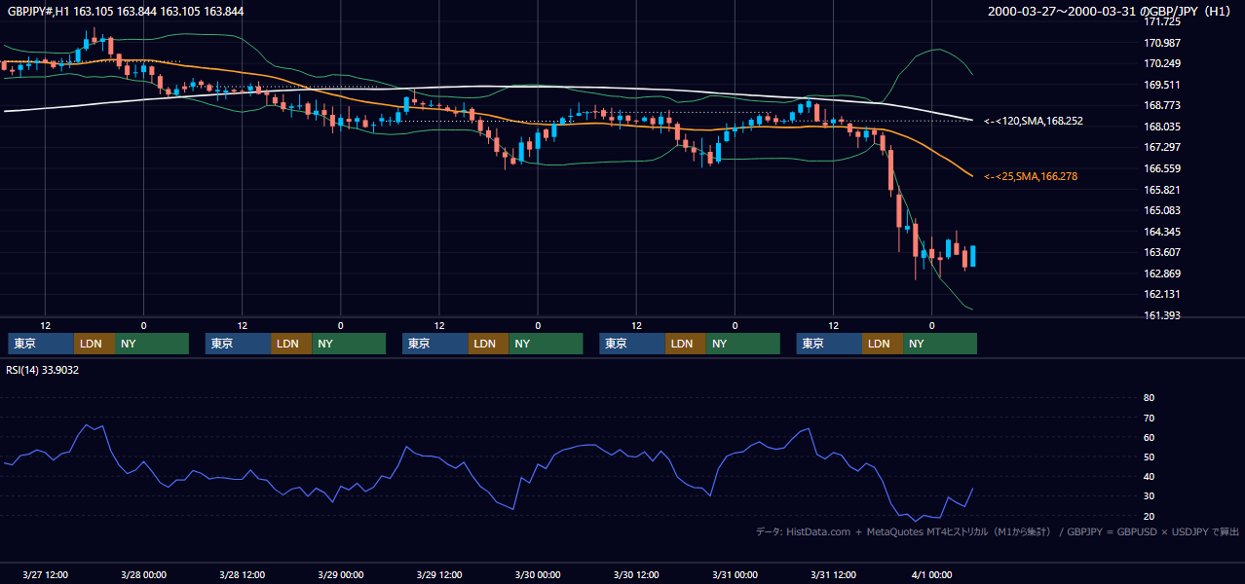Select the LDN session block for 3/30
The image size is (1245, 584).
click(686, 344)
